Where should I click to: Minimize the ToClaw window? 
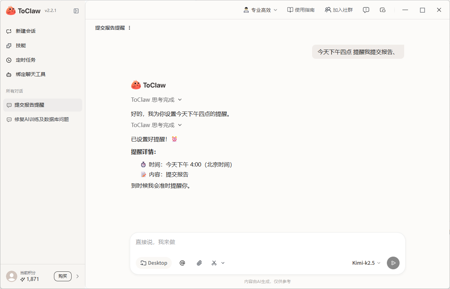point(406,10)
